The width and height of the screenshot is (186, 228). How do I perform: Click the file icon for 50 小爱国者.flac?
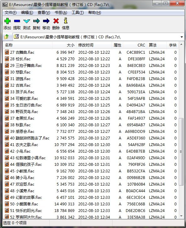pyautogui.click(x=7, y=204)
